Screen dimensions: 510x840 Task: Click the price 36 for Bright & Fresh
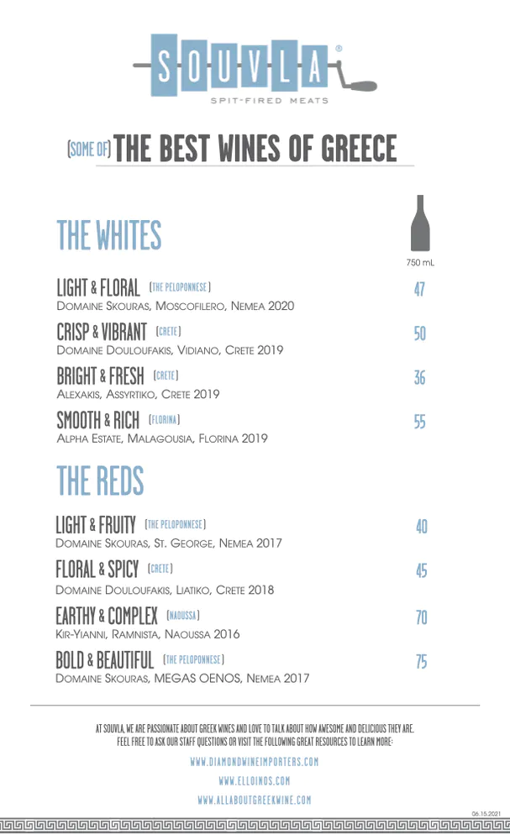pyautogui.click(x=419, y=378)
